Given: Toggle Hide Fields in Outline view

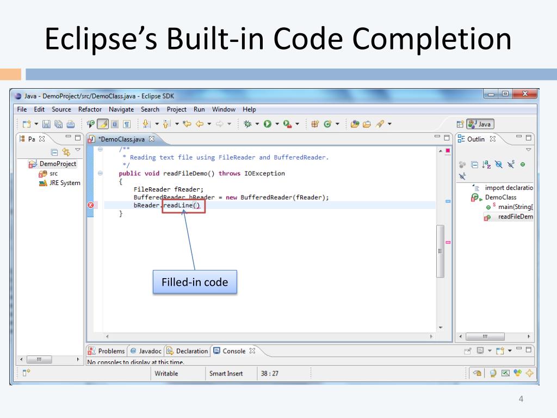Looking at the screenshot, I should (x=499, y=164).
